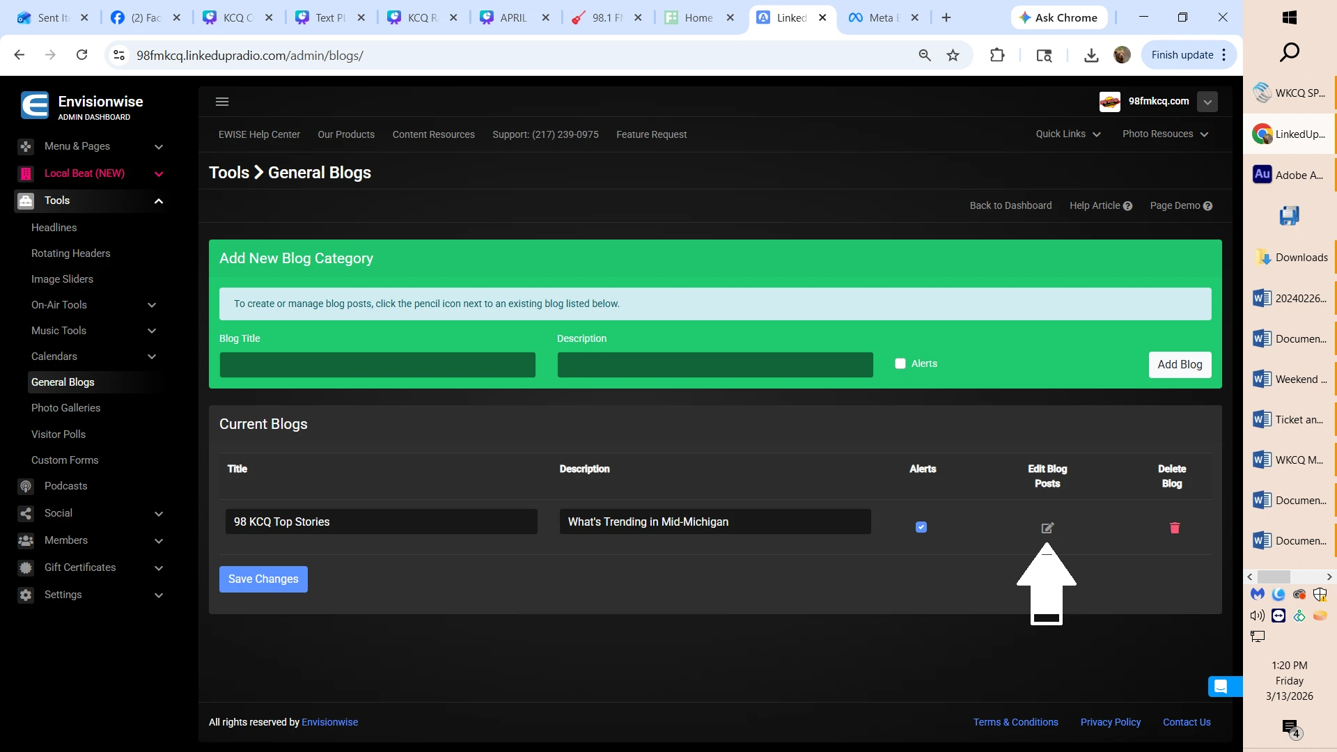1337x752 pixels.
Task: Click the red trash delete blog icon
Action: [x=1175, y=528]
